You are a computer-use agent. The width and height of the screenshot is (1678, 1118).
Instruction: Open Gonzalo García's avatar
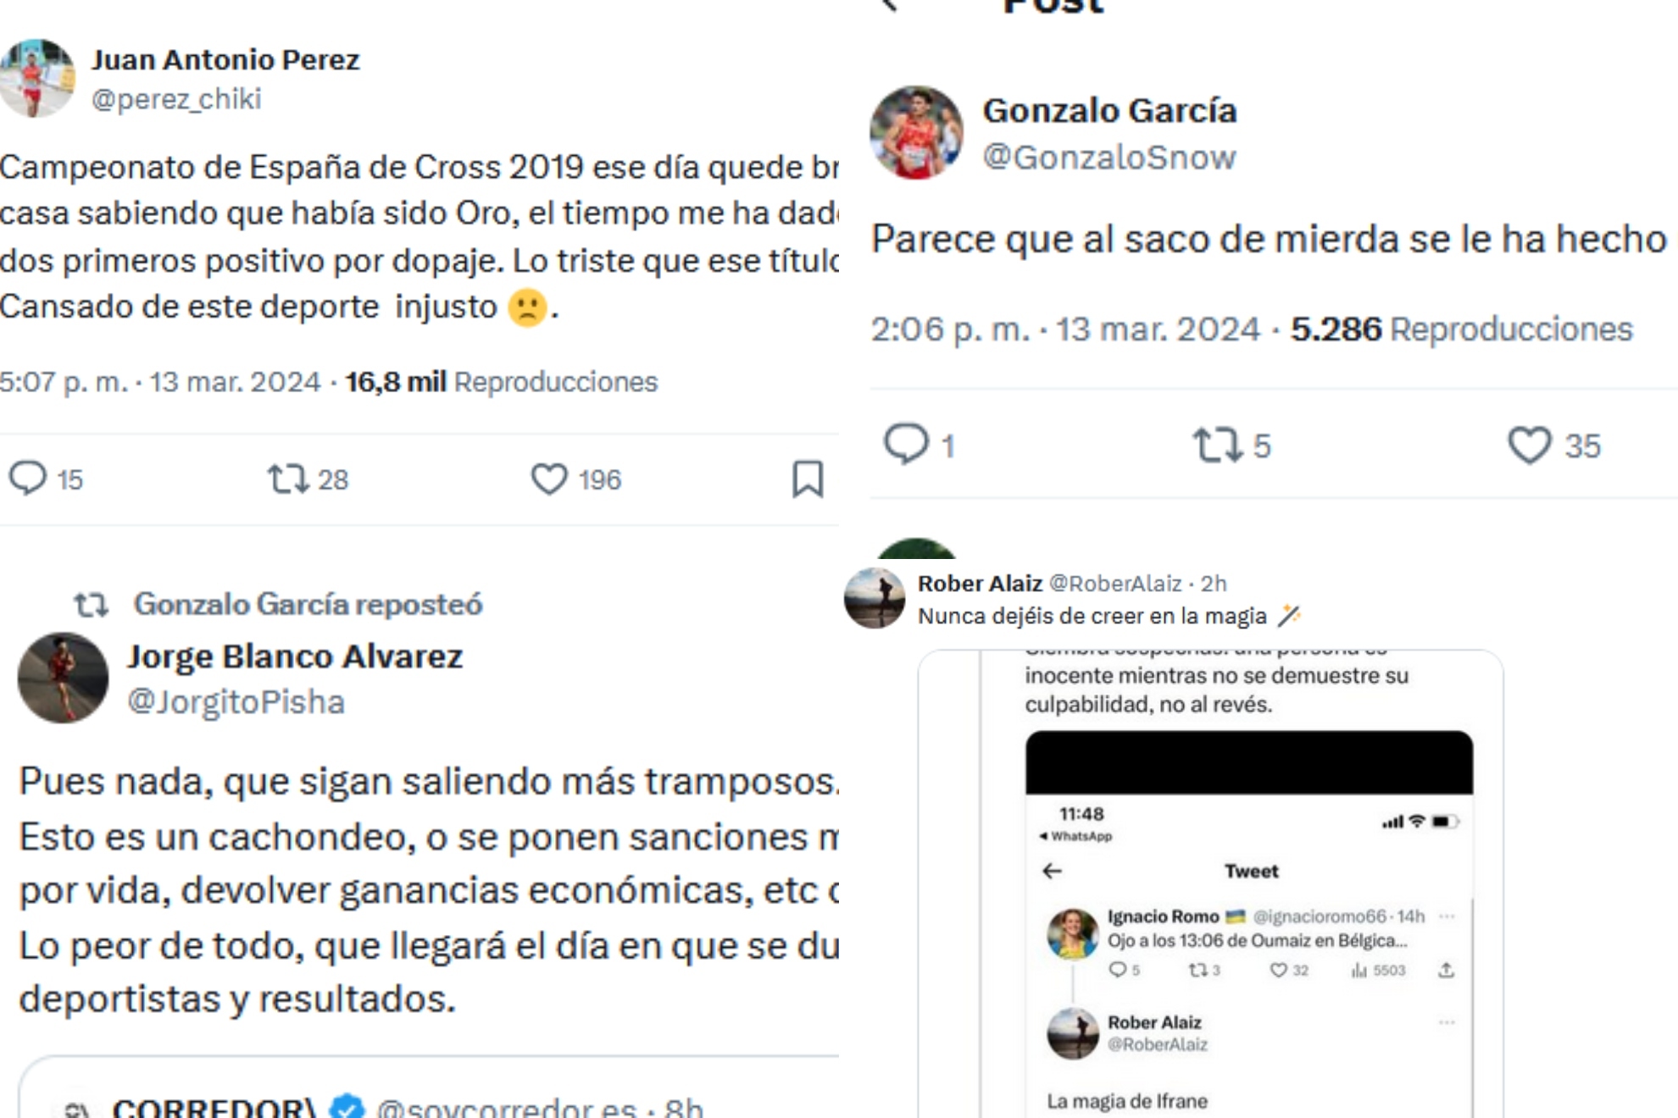click(x=916, y=132)
